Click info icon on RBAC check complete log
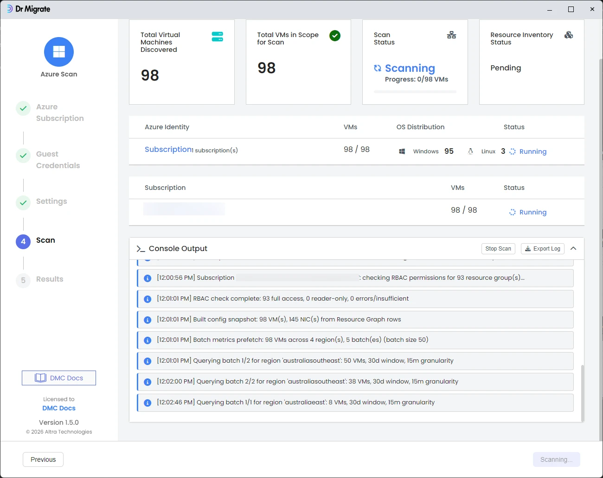Image resolution: width=603 pixels, height=478 pixels. click(x=148, y=299)
